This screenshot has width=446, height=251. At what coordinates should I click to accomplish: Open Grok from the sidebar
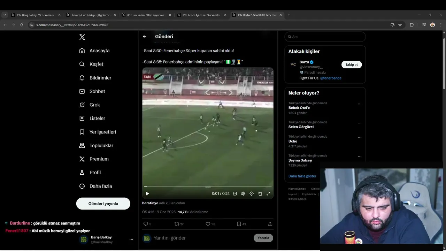tap(90, 105)
